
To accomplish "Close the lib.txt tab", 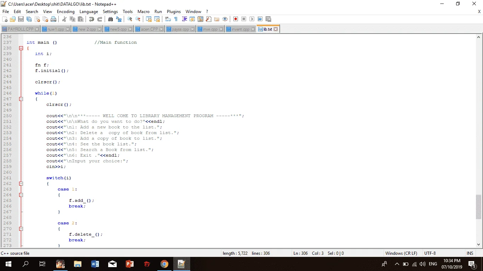I will pyautogui.click(x=276, y=29).
